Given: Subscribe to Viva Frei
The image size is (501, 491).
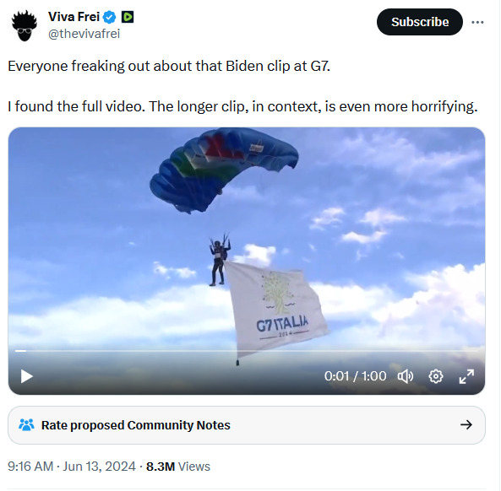Looking at the screenshot, I should 420,22.
